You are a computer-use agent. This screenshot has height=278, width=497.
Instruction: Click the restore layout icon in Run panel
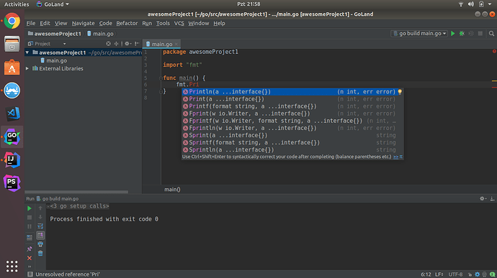point(30,238)
